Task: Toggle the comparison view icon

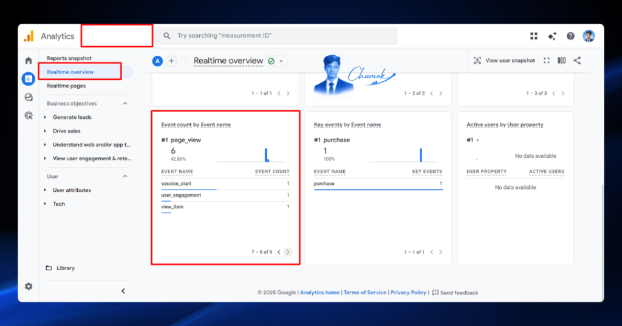Action: coord(561,60)
